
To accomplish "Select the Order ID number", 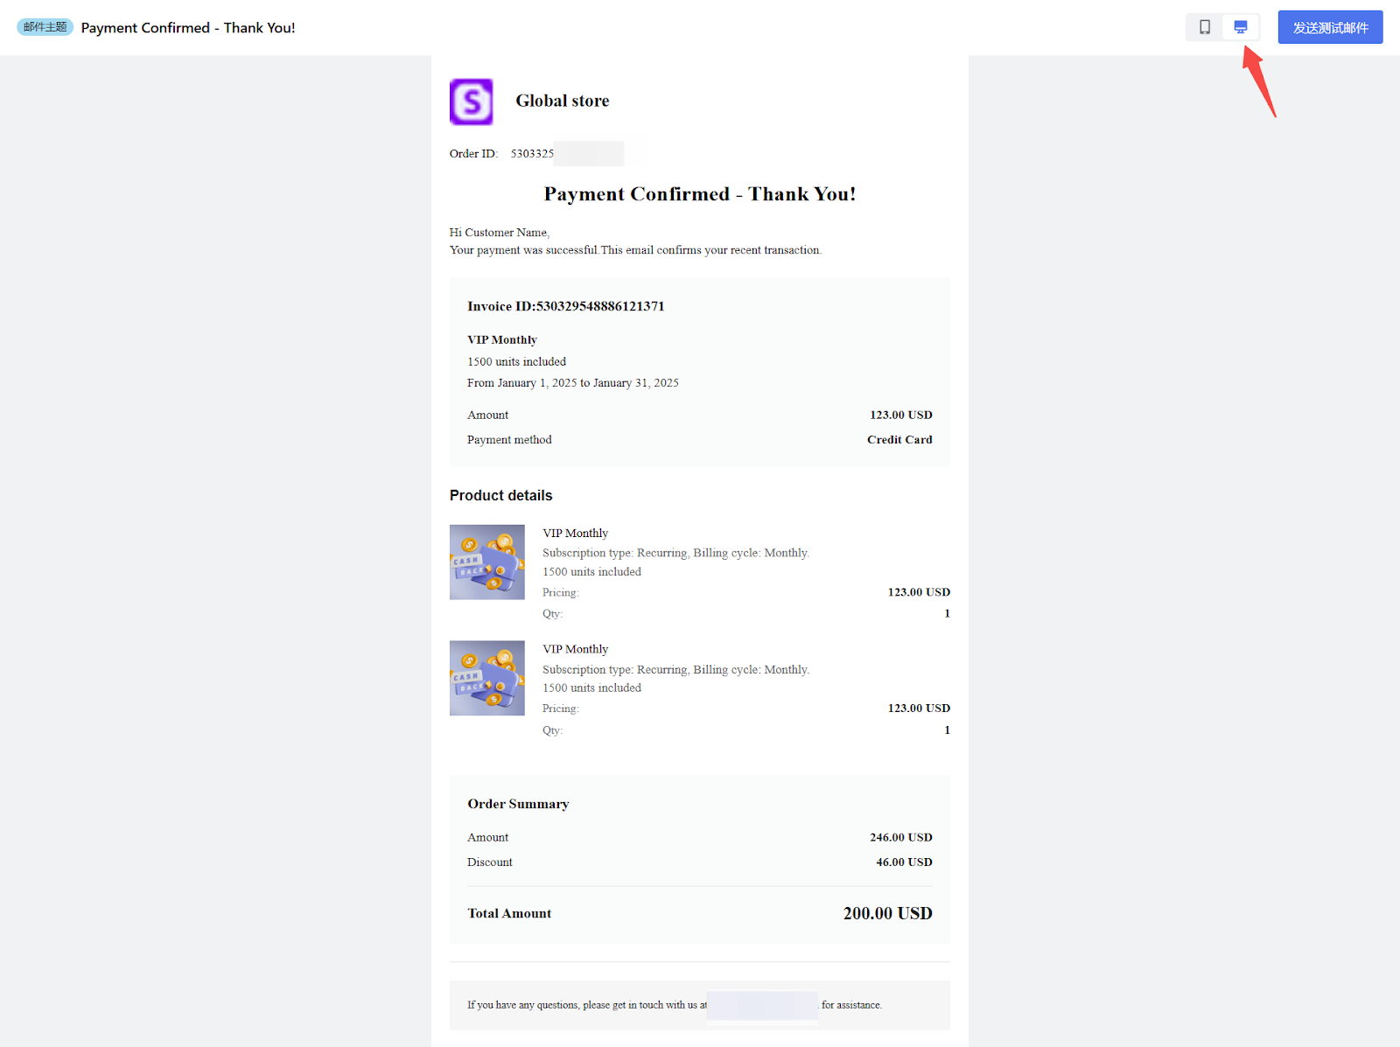I will tap(532, 154).
